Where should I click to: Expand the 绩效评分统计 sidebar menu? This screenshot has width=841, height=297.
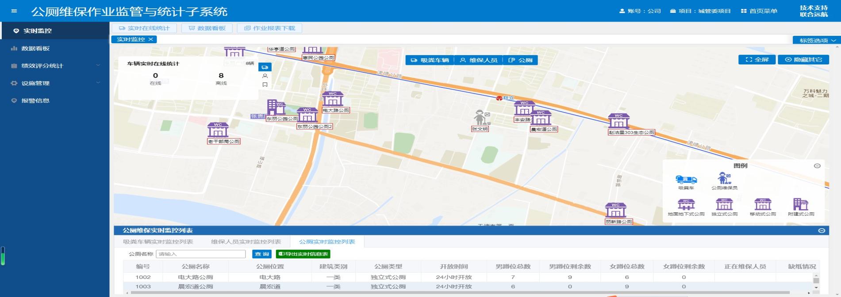pos(55,66)
